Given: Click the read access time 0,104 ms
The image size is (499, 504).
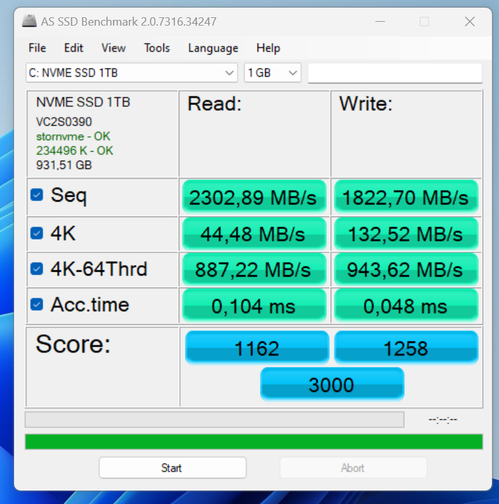Looking at the screenshot, I should tap(254, 305).
